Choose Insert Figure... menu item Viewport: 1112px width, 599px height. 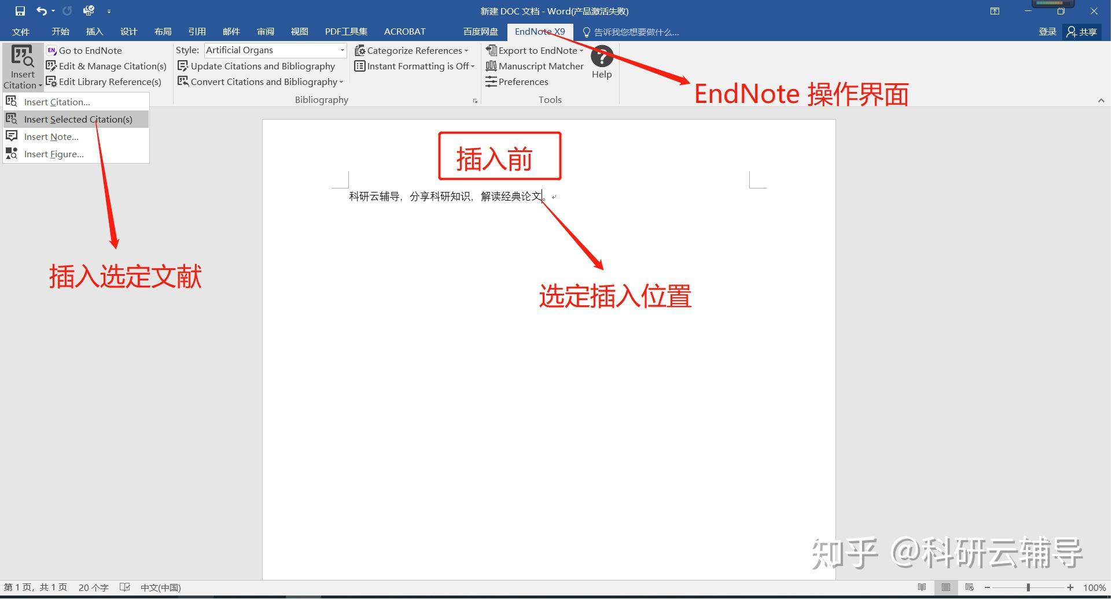[x=76, y=154]
